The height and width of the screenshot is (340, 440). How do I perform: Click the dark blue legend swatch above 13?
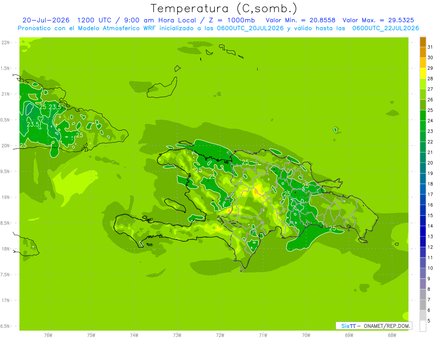coord(423,231)
